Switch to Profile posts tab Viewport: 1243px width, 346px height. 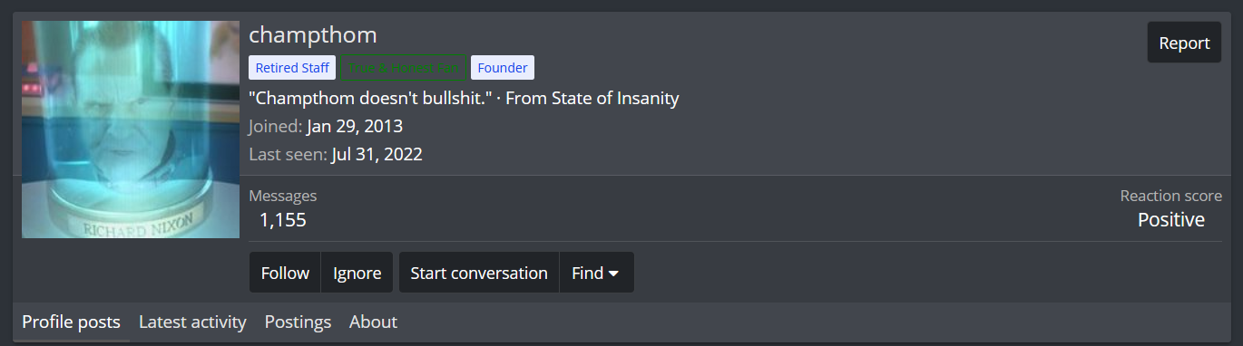[71, 322]
